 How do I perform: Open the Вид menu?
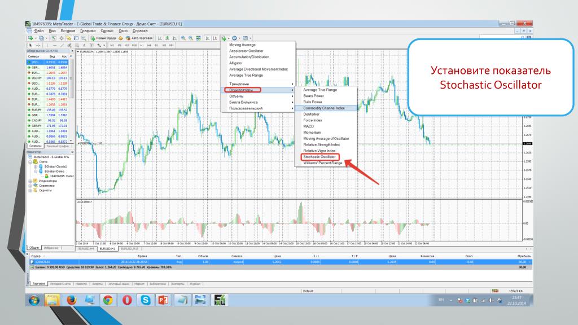coord(52,31)
